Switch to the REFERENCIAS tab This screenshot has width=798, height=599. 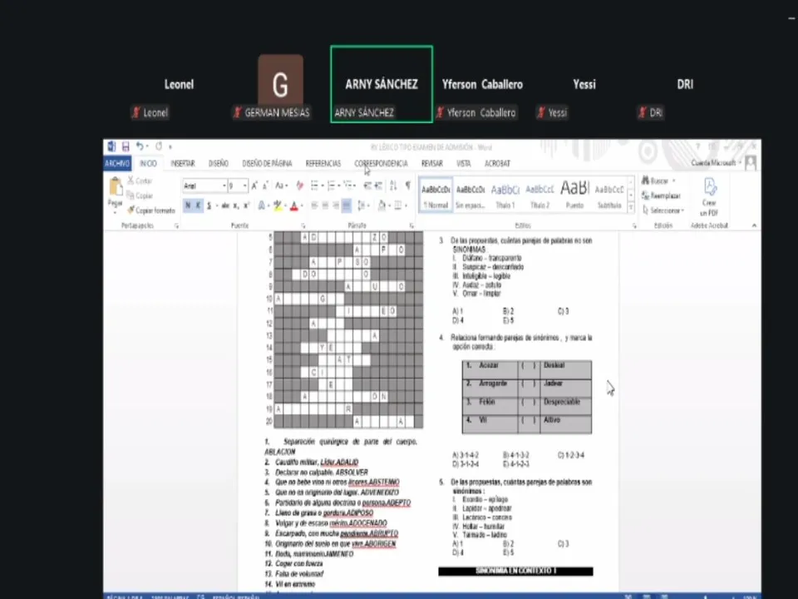[x=323, y=164]
